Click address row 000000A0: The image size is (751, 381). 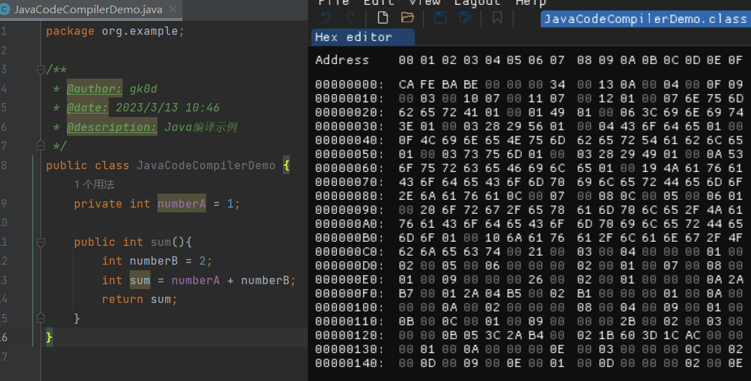350,224
